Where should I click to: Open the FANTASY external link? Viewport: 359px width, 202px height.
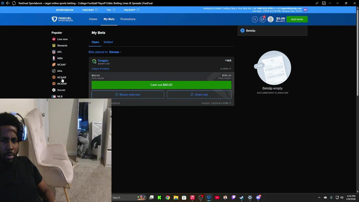tap(90, 10)
